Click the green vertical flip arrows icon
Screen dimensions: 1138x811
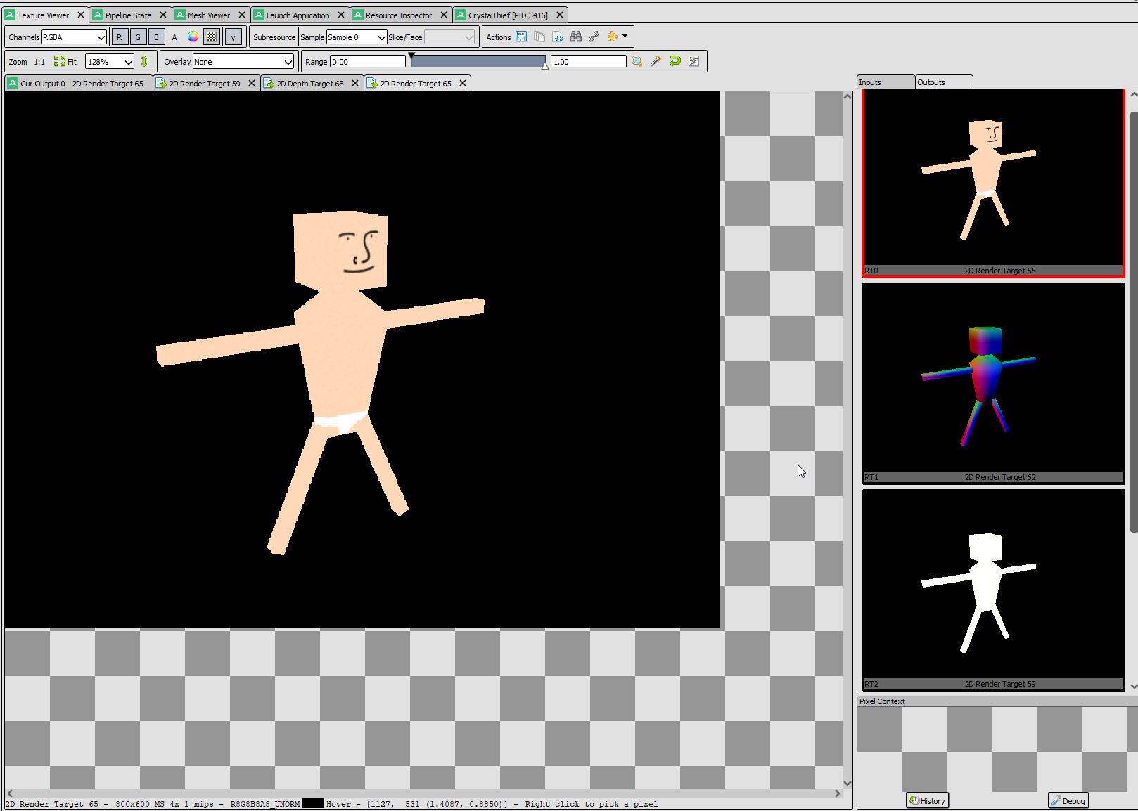click(x=144, y=62)
